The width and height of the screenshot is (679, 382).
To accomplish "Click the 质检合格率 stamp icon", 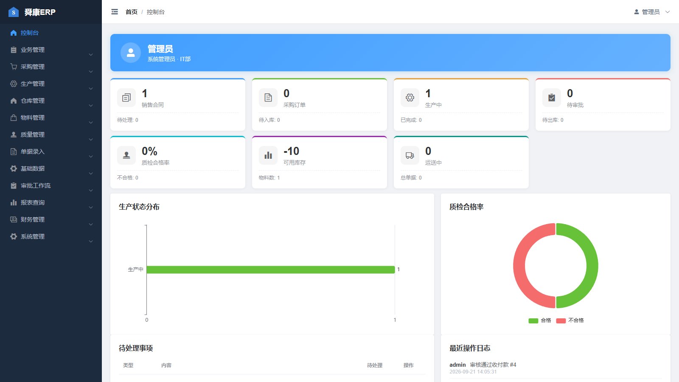I will pos(126,155).
